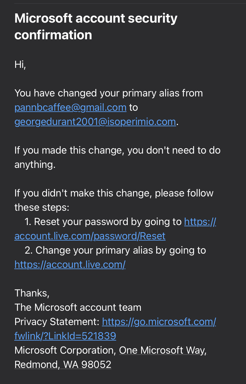
Task: Follow the account.live.com/password/Reset link
Action: [90, 236]
